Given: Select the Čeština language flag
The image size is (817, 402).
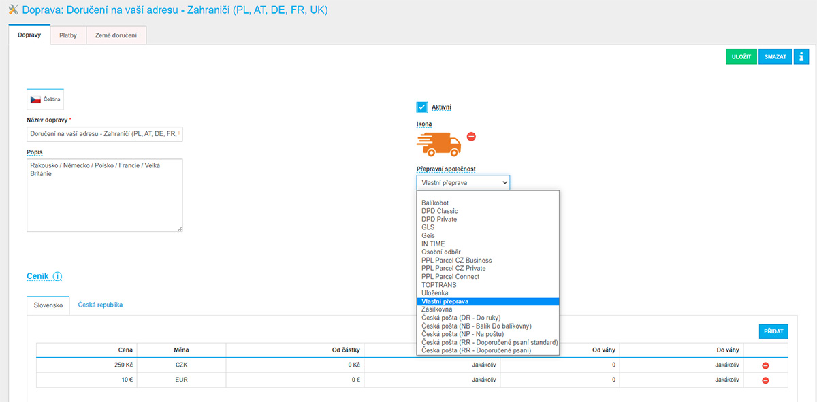Looking at the screenshot, I should [x=45, y=99].
